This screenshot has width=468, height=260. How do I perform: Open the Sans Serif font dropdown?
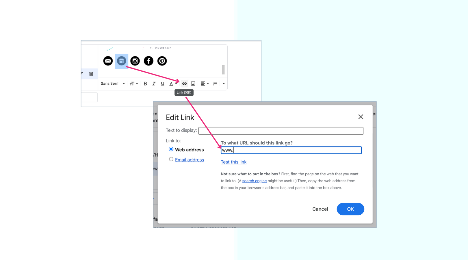[112, 83]
